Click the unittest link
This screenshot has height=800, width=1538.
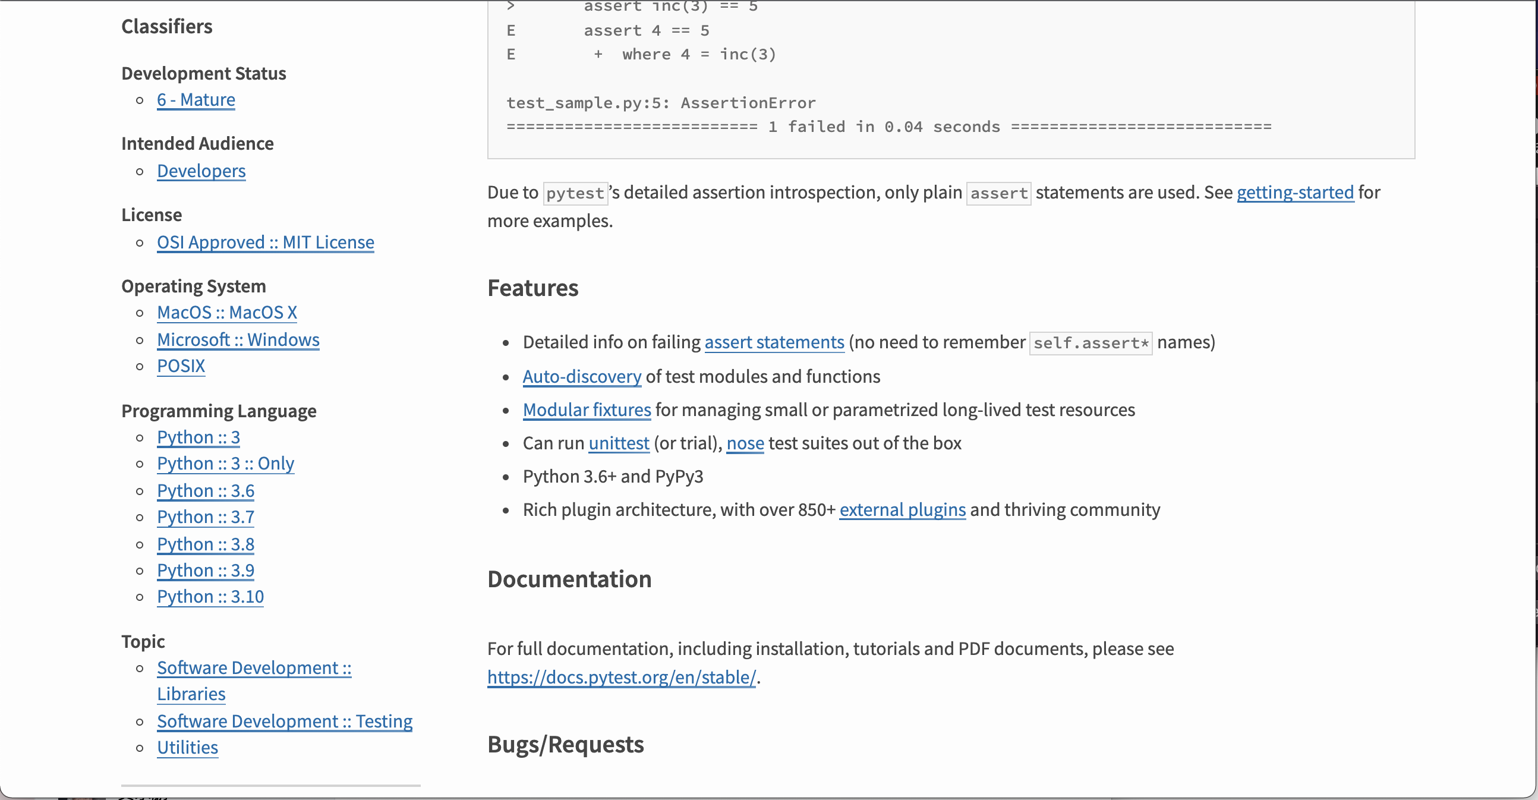coord(619,443)
